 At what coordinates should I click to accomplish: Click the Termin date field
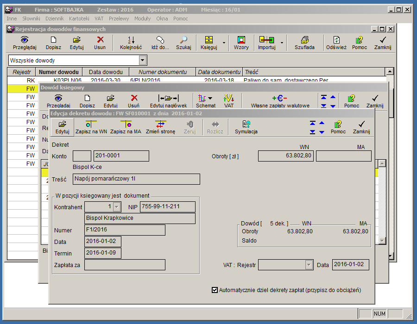point(103,253)
